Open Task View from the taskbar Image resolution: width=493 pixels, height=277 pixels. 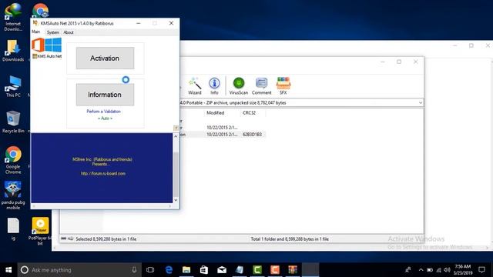[150, 270]
